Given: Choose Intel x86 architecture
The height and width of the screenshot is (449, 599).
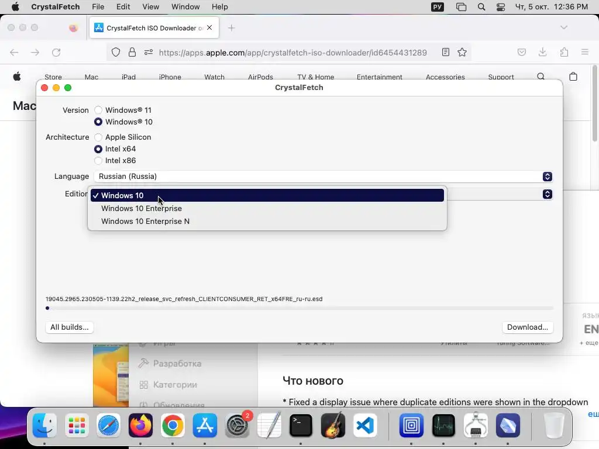Looking at the screenshot, I should point(98,161).
